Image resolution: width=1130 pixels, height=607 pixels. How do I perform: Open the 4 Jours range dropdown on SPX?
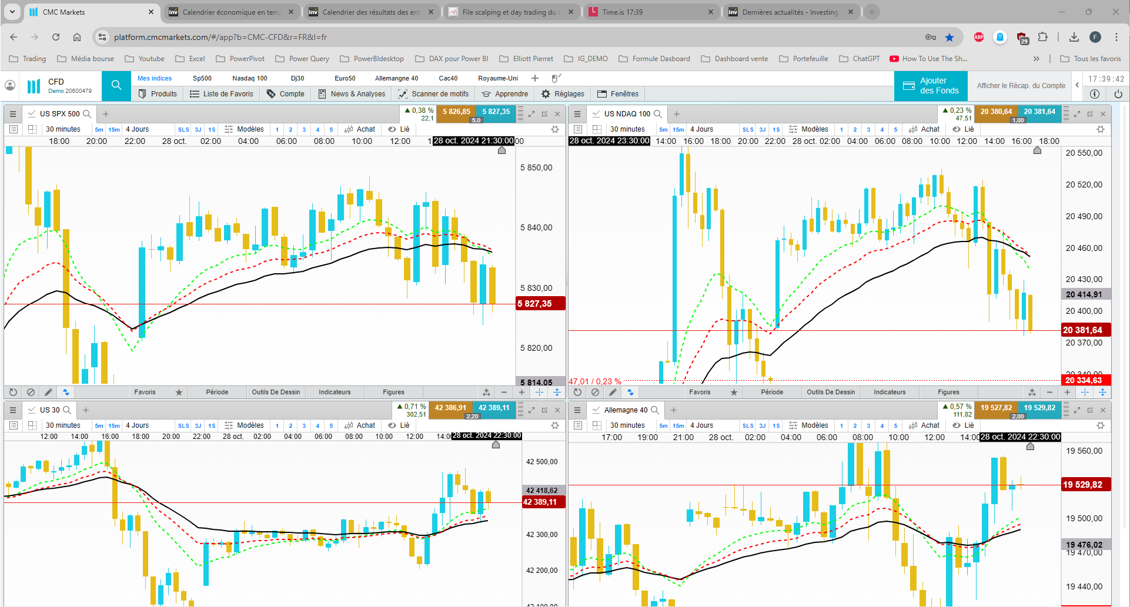pos(137,129)
